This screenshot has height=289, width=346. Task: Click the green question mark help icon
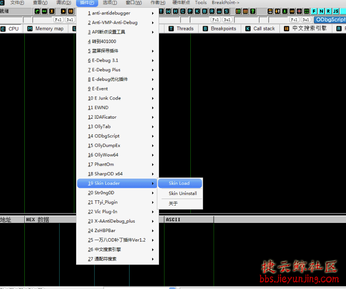[253, 11]
